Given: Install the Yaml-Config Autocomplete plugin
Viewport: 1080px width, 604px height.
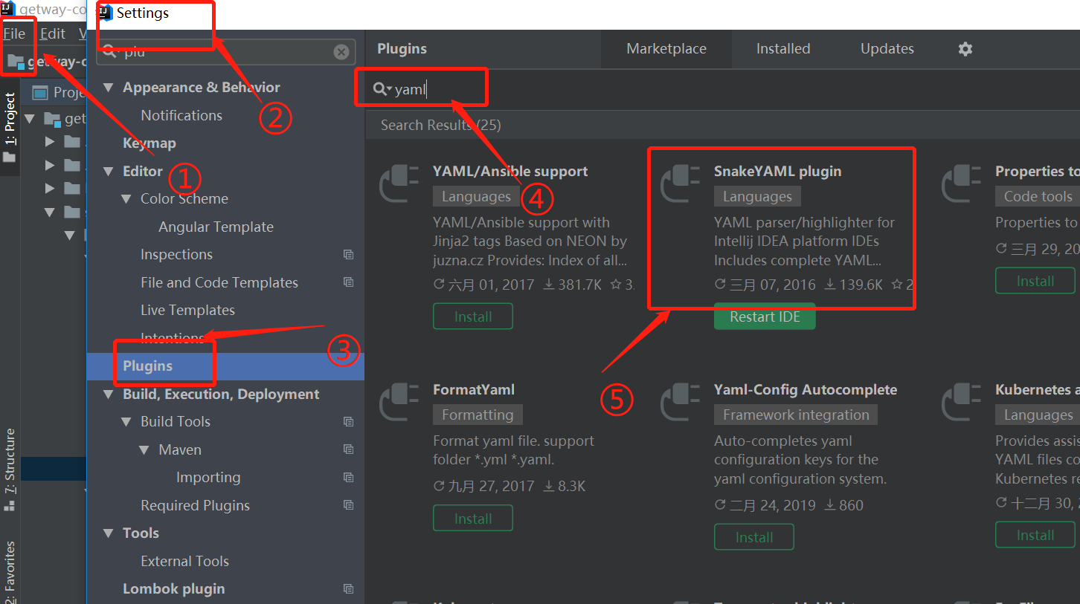Looking at the screenshot, I should coord(754,537).
